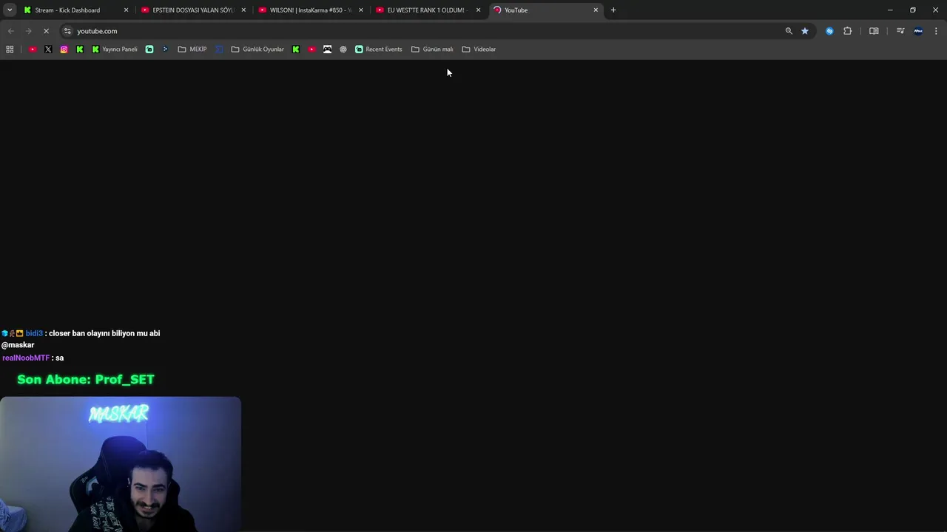The image size is (947, 532).
Task: Open the Yayıncı Paneli bookmark
Action: click(x=115, y=50)
